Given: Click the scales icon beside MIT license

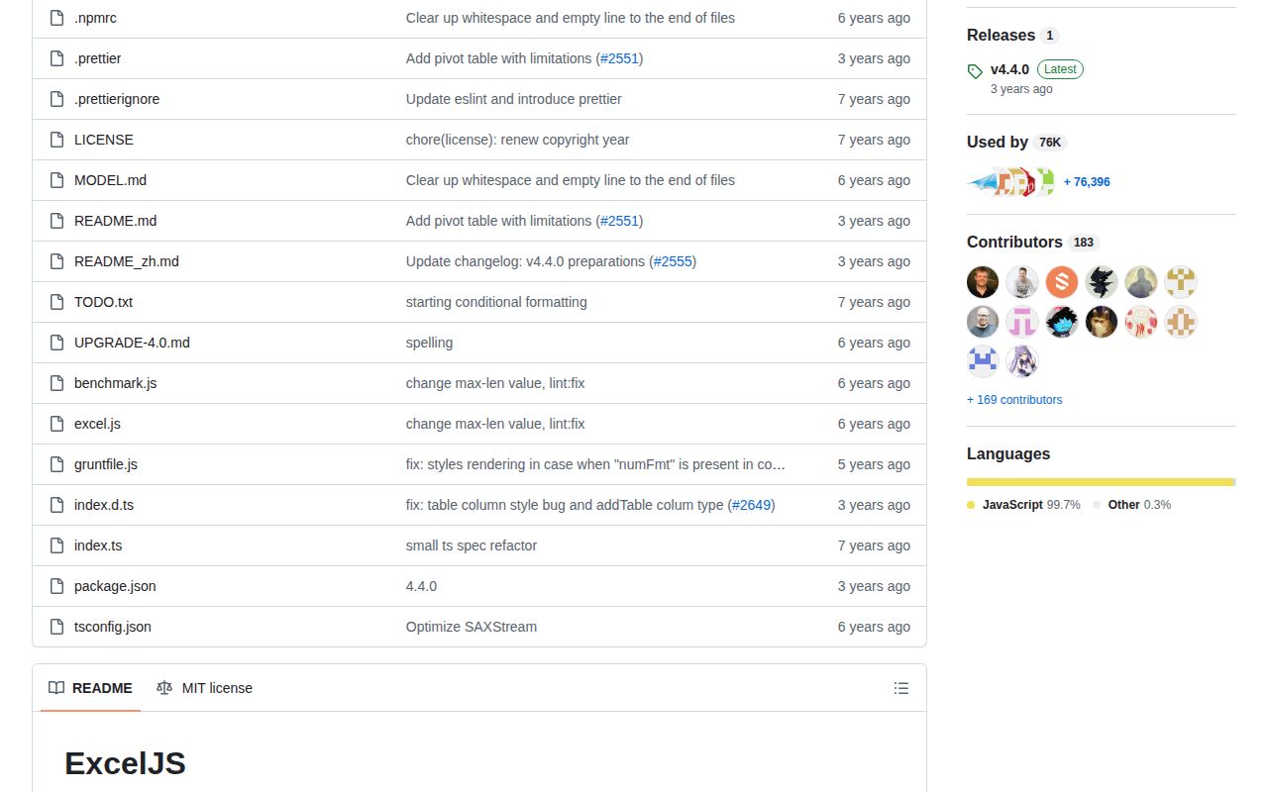Looking at the screenshot, I should (x=164, y=688).
